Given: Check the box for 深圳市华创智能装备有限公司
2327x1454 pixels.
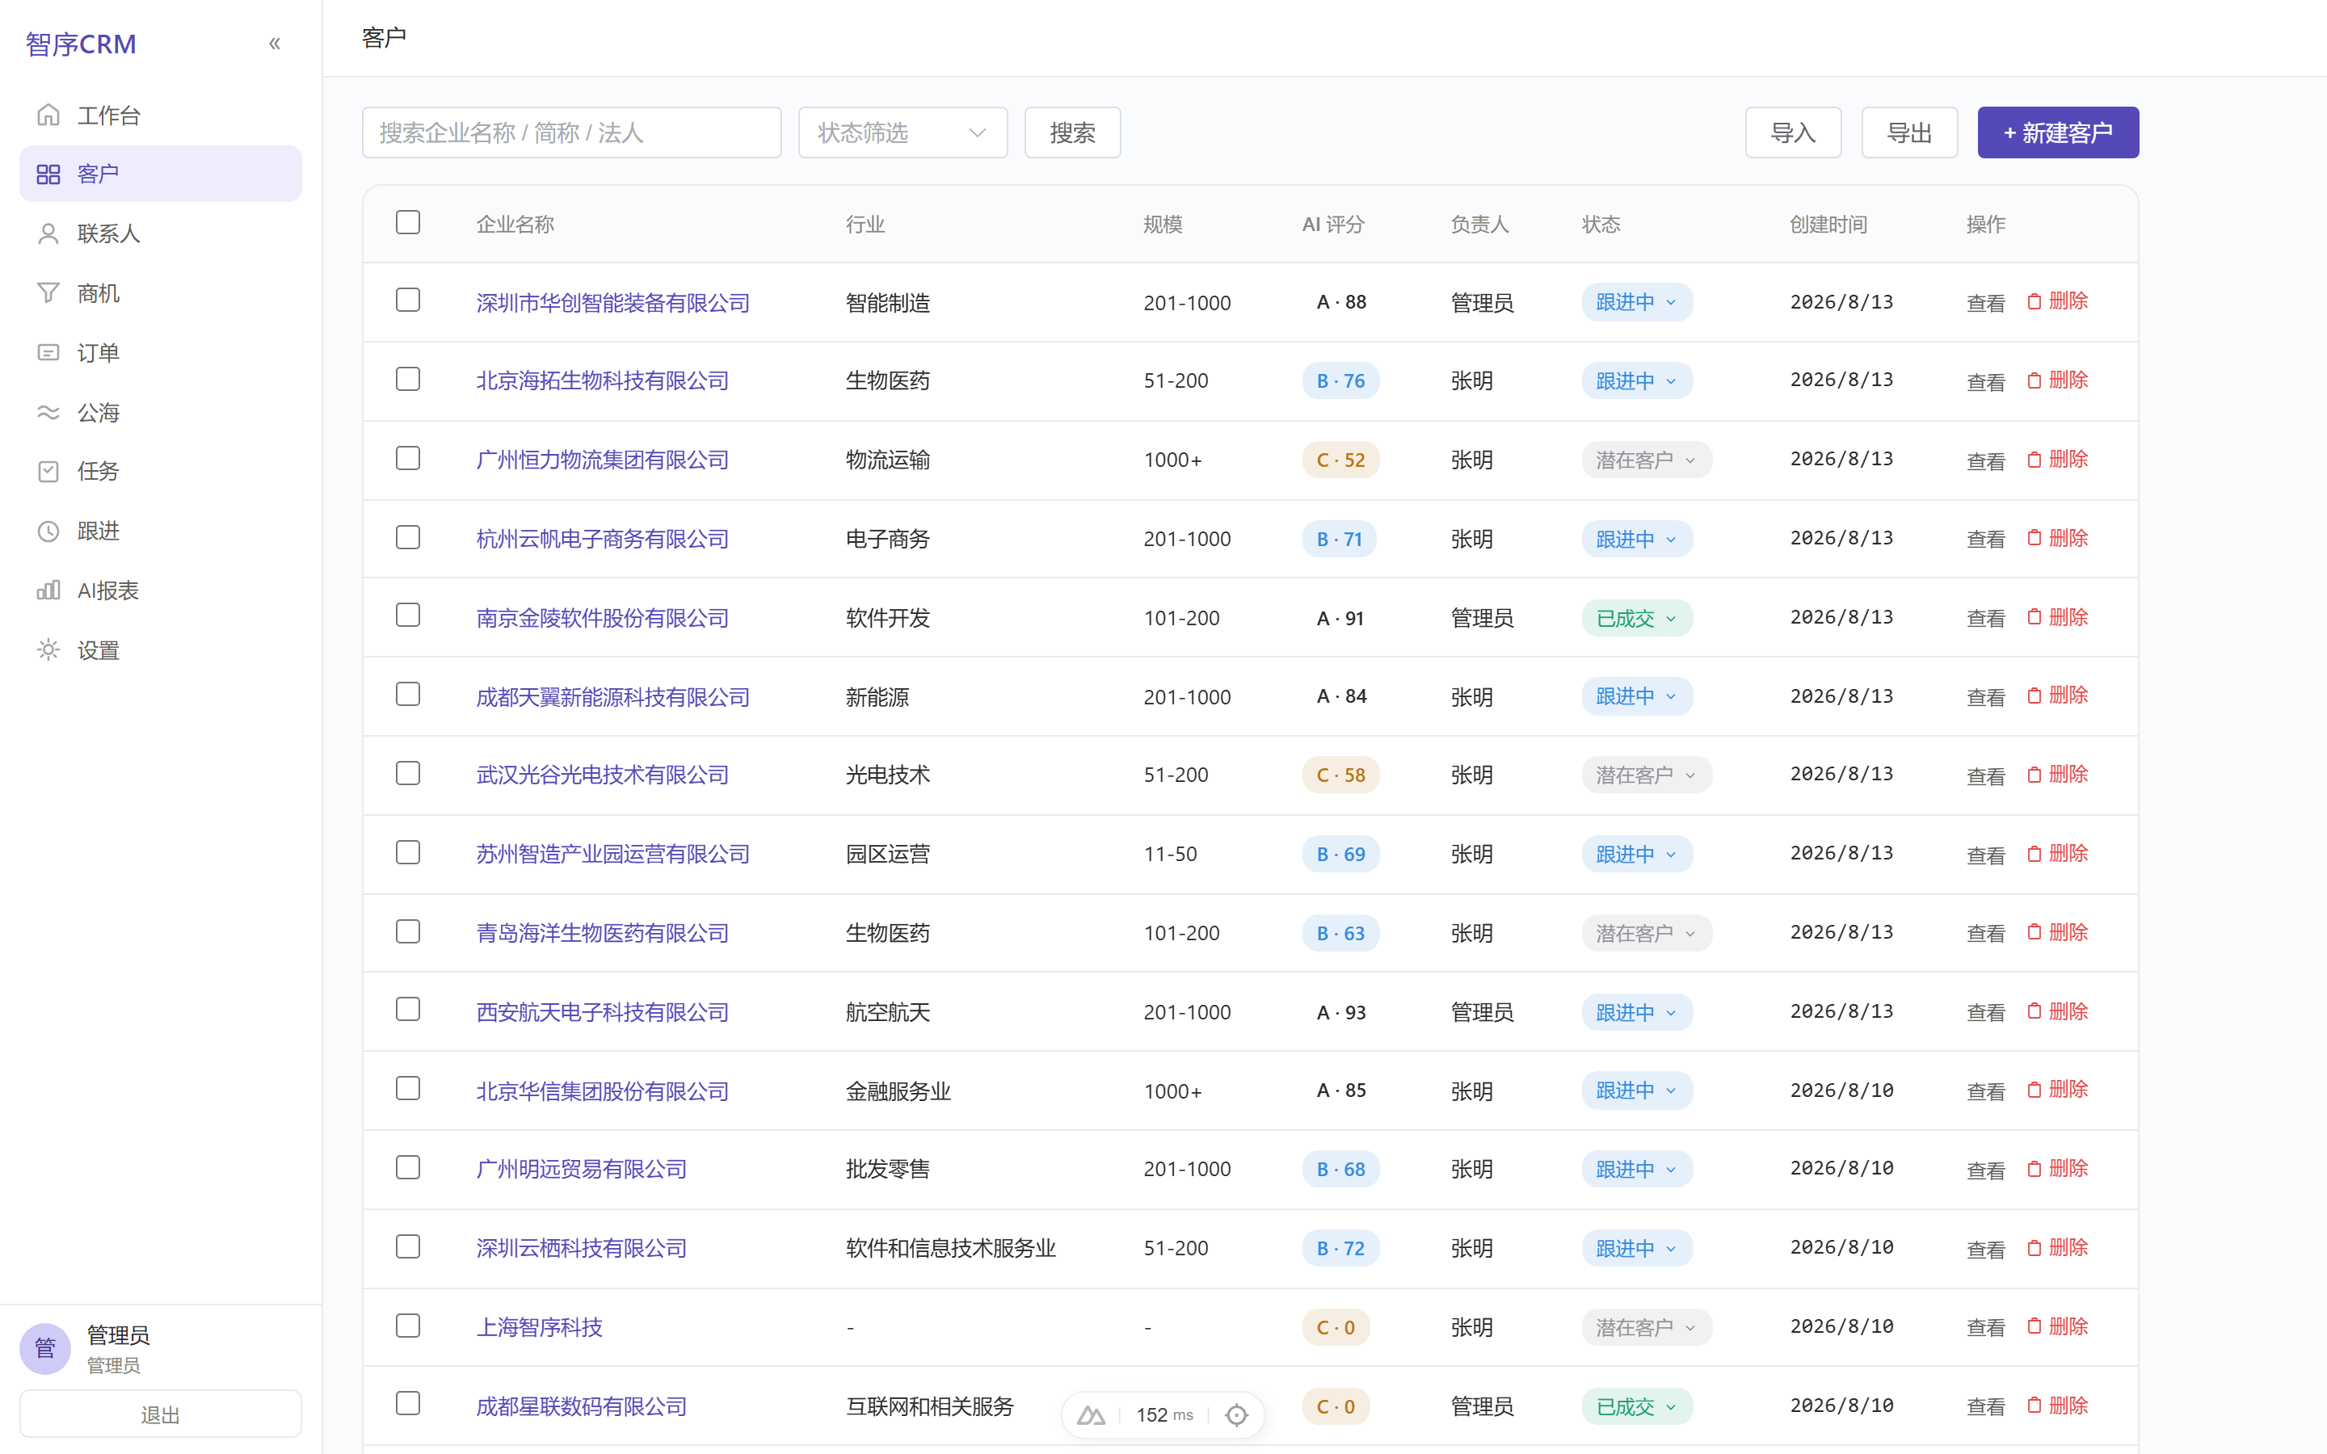Looking at the screenshot, I should pyautogui.click(x=408, y=300).
